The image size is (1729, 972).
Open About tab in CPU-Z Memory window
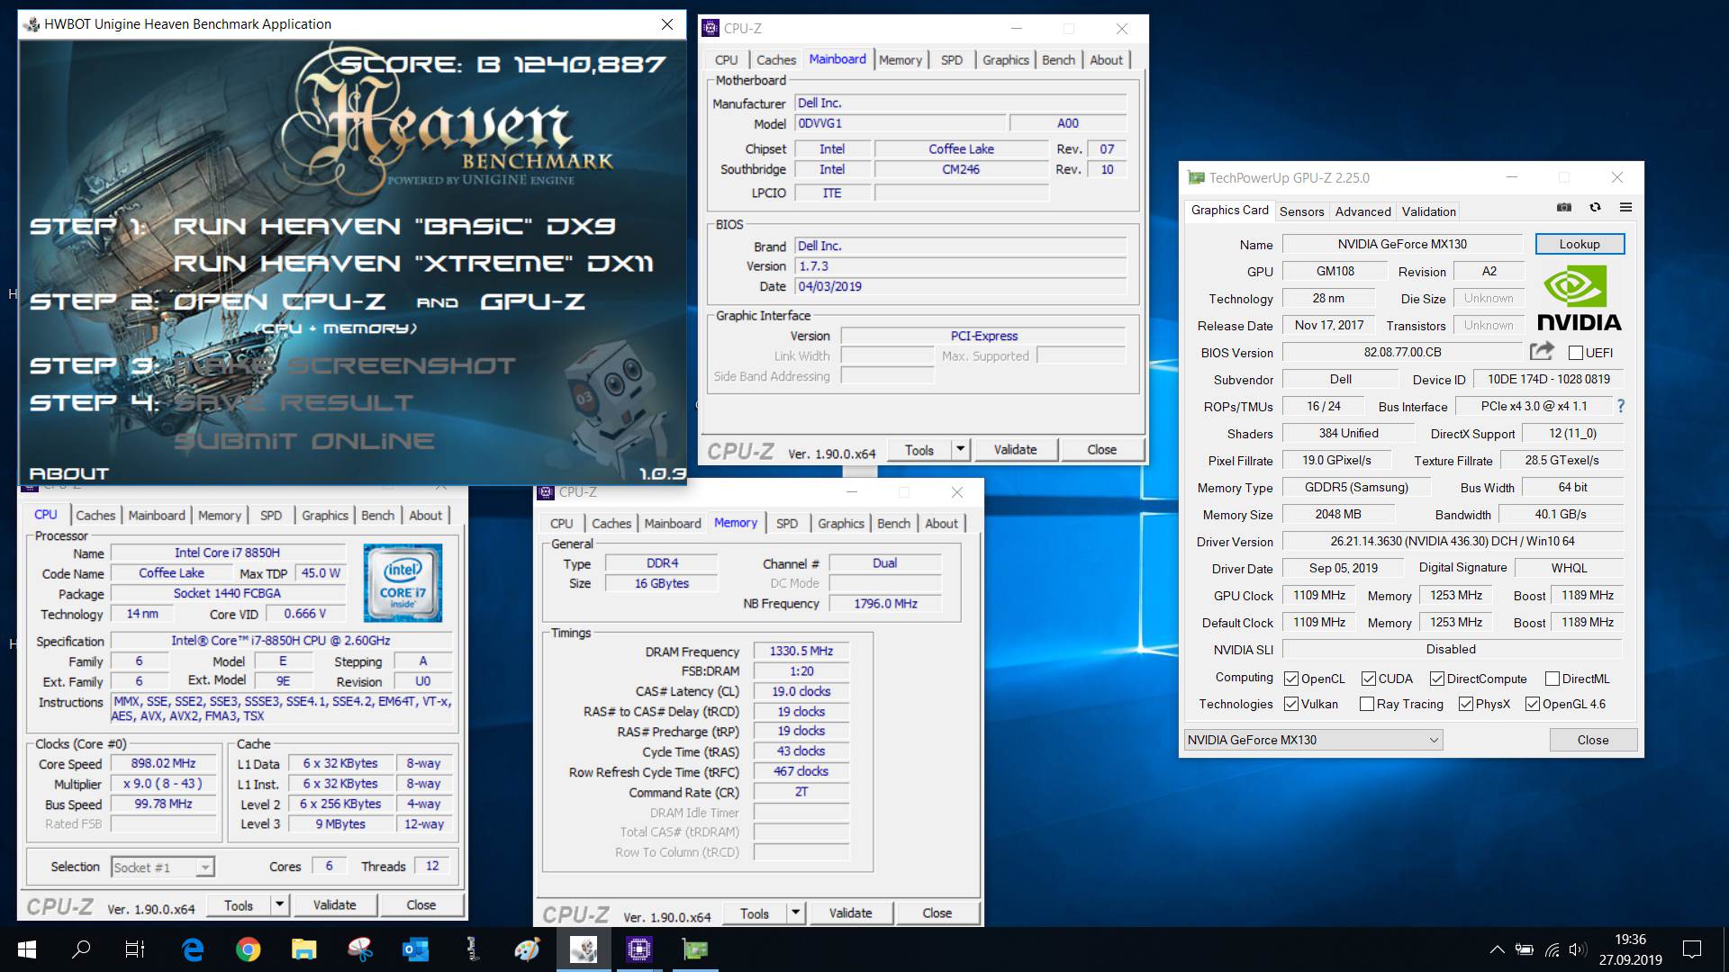(941, 523)
